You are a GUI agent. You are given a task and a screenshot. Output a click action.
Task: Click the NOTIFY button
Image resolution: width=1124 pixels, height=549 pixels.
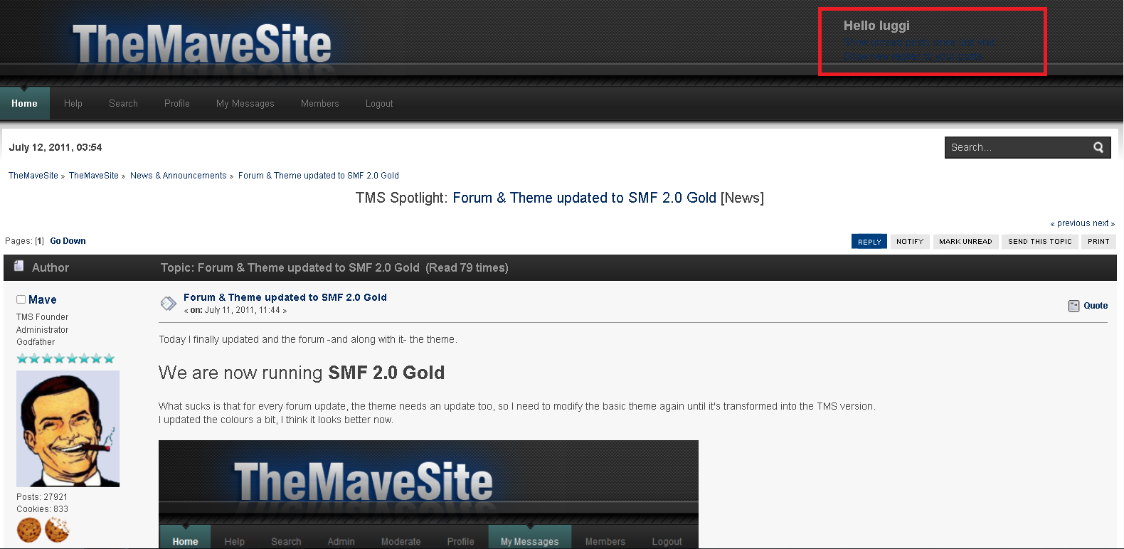click(910, 242)
